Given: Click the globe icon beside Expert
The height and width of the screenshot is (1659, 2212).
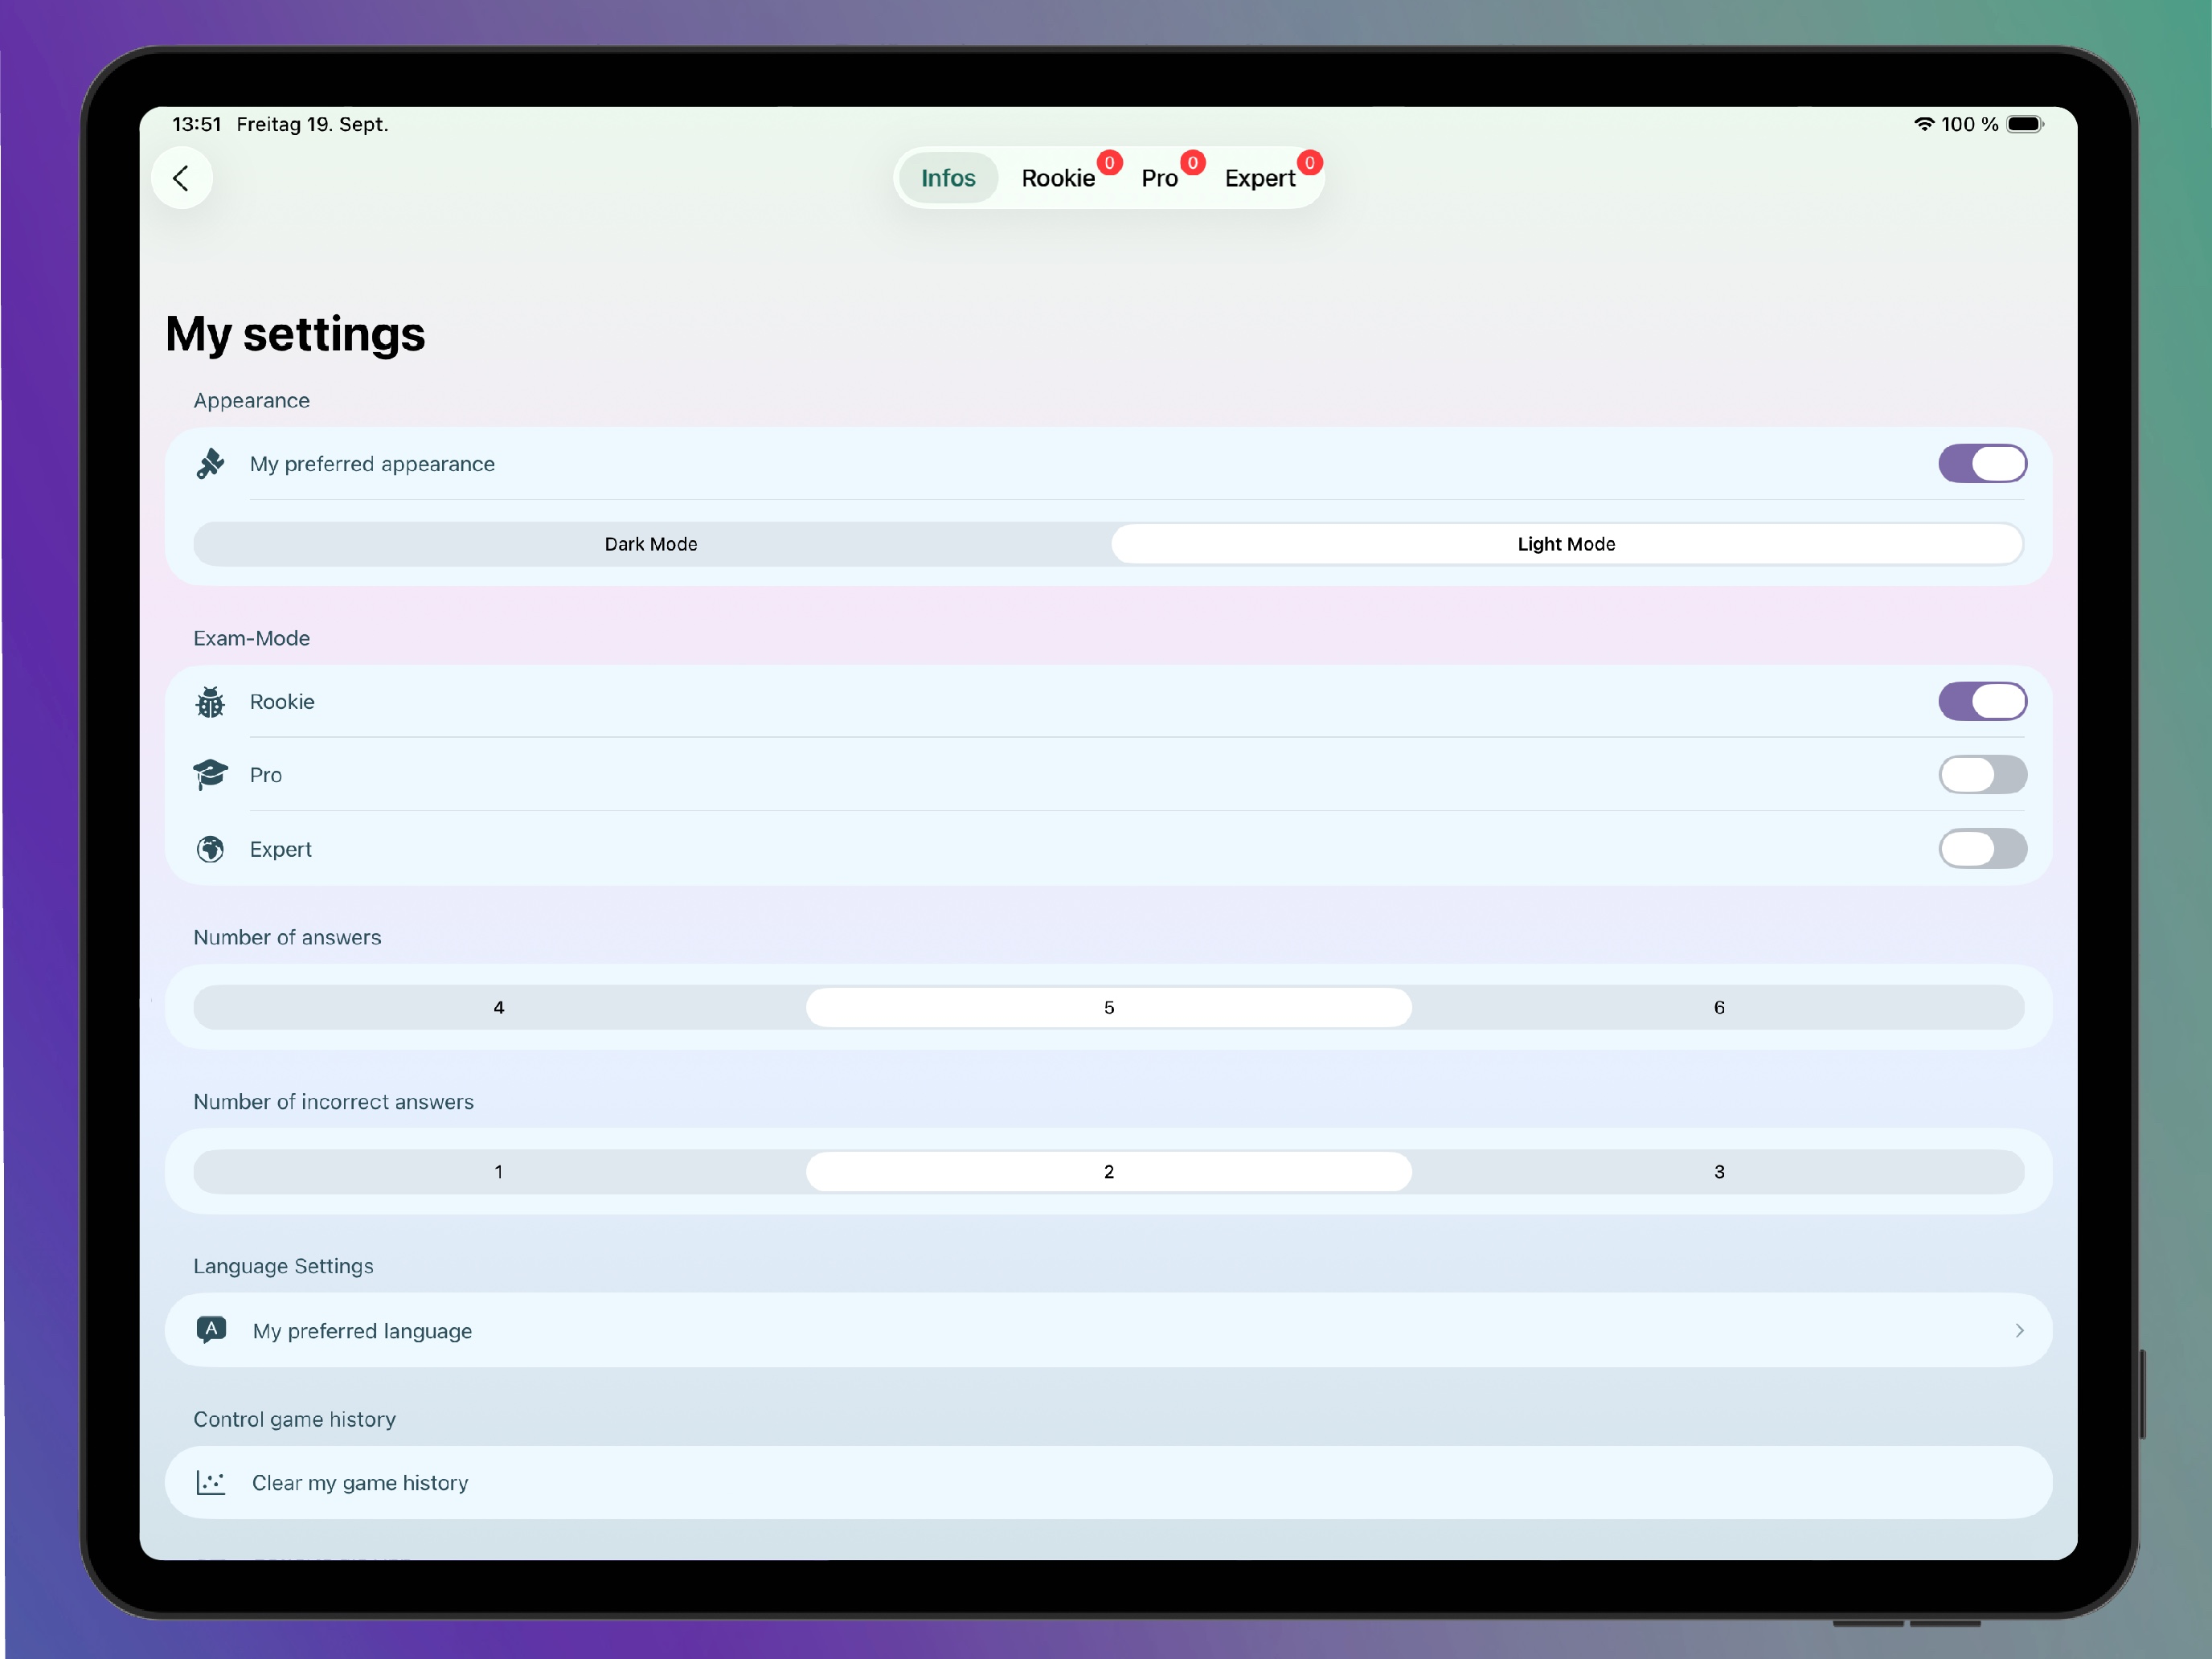Looking at the screenshot, I should coord(210,849).
